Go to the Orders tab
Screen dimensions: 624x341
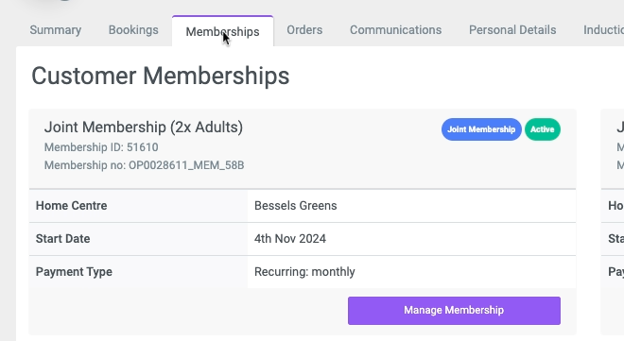pos(304,30)
